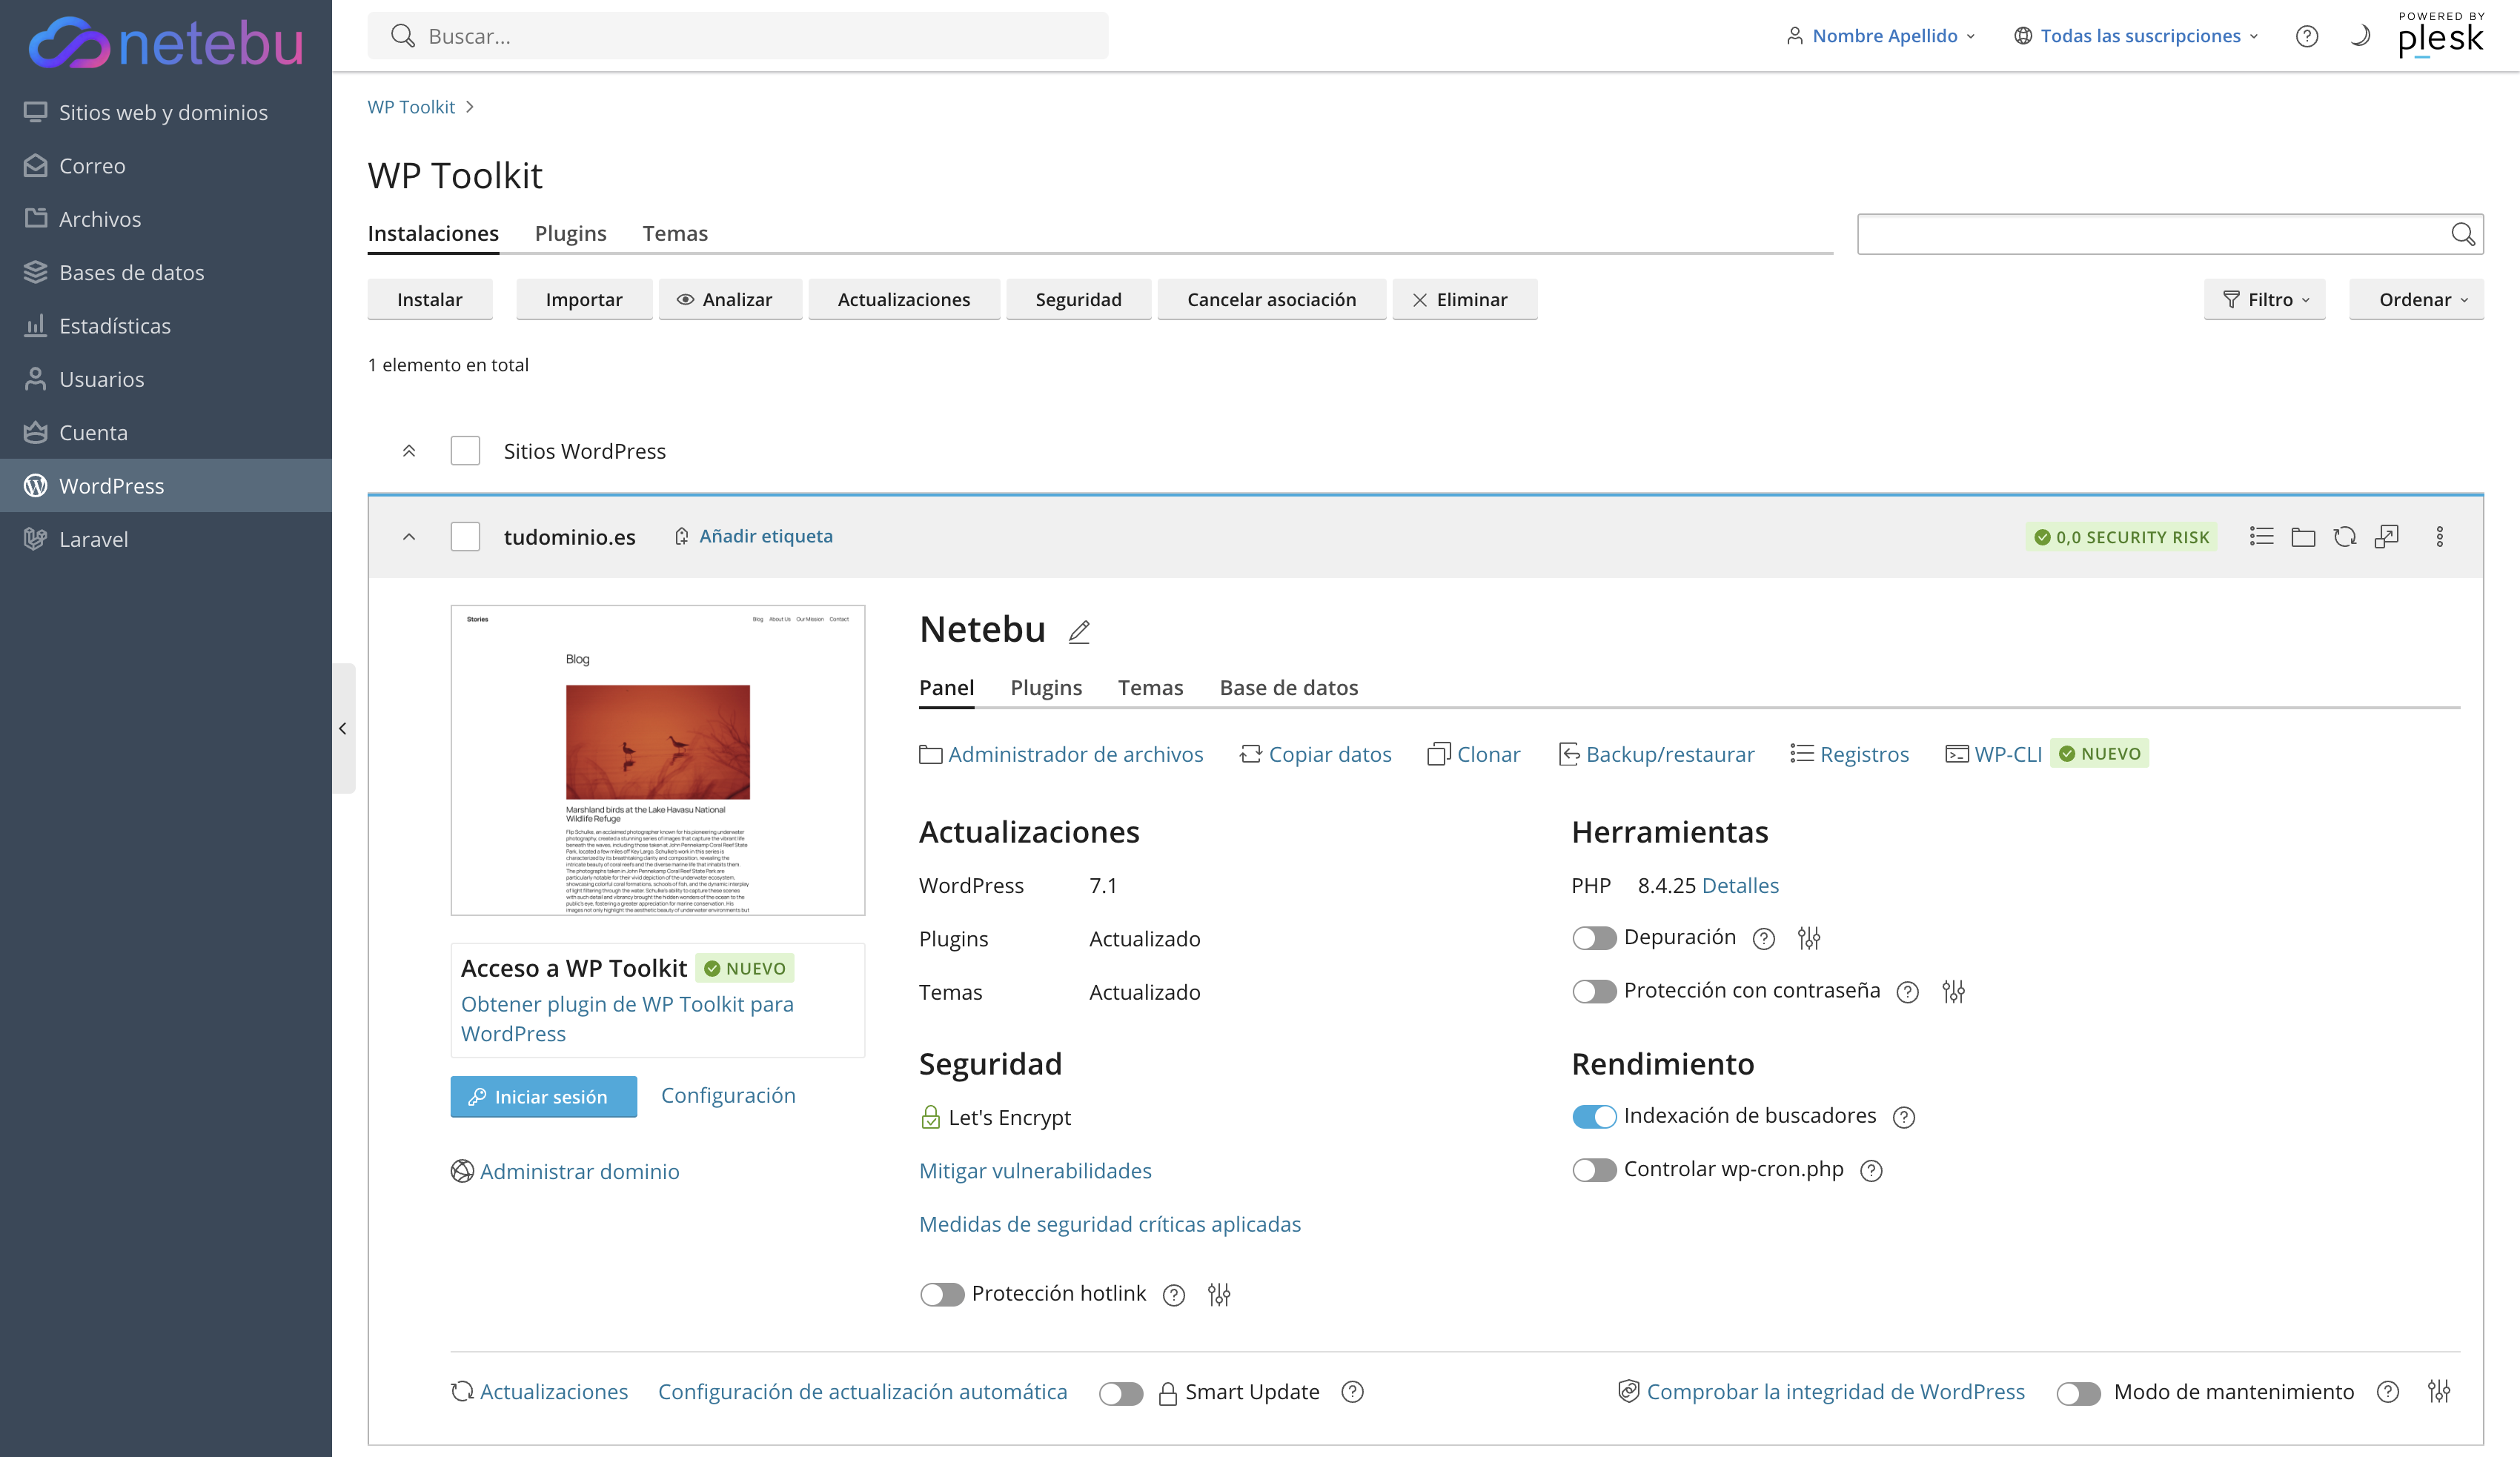The height and width of the screenshot is (1457, 2520).
Task: Enable the Depuración toggle
Action: pyautogui.click(x=1594, y=938)
